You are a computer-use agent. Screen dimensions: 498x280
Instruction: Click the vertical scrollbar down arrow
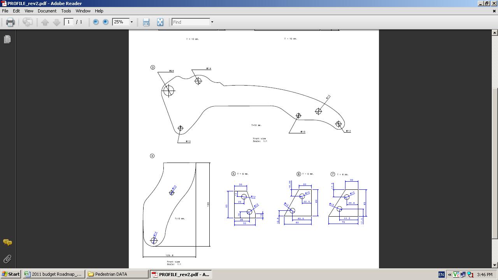[x=494, y=265]
